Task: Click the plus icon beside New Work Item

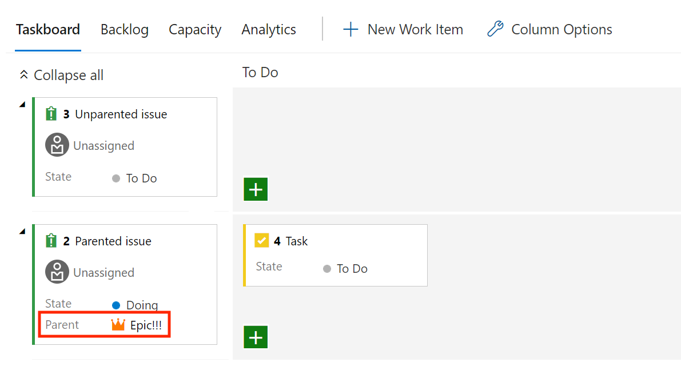Action: tap(351, 30)
